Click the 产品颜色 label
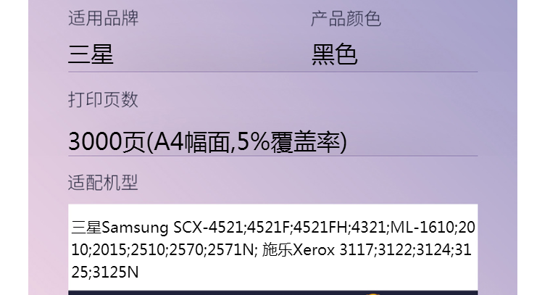The height and width of the screenshot is (295, 550). coord(346,19)
